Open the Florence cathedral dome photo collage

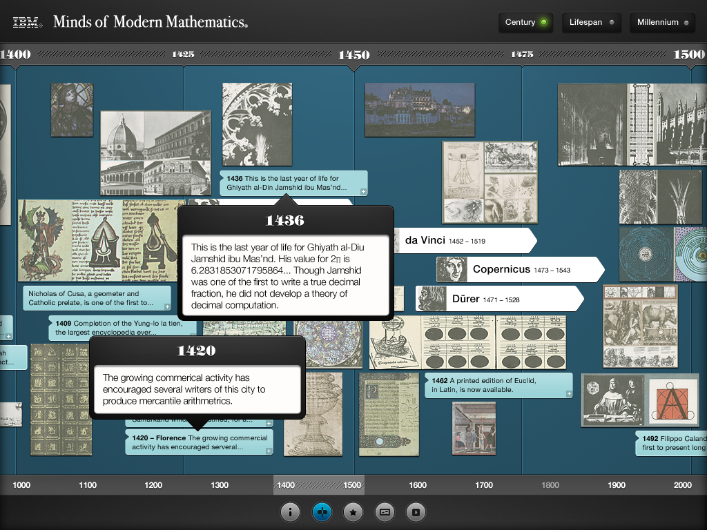pyautogui.click(x=155, y=153)
